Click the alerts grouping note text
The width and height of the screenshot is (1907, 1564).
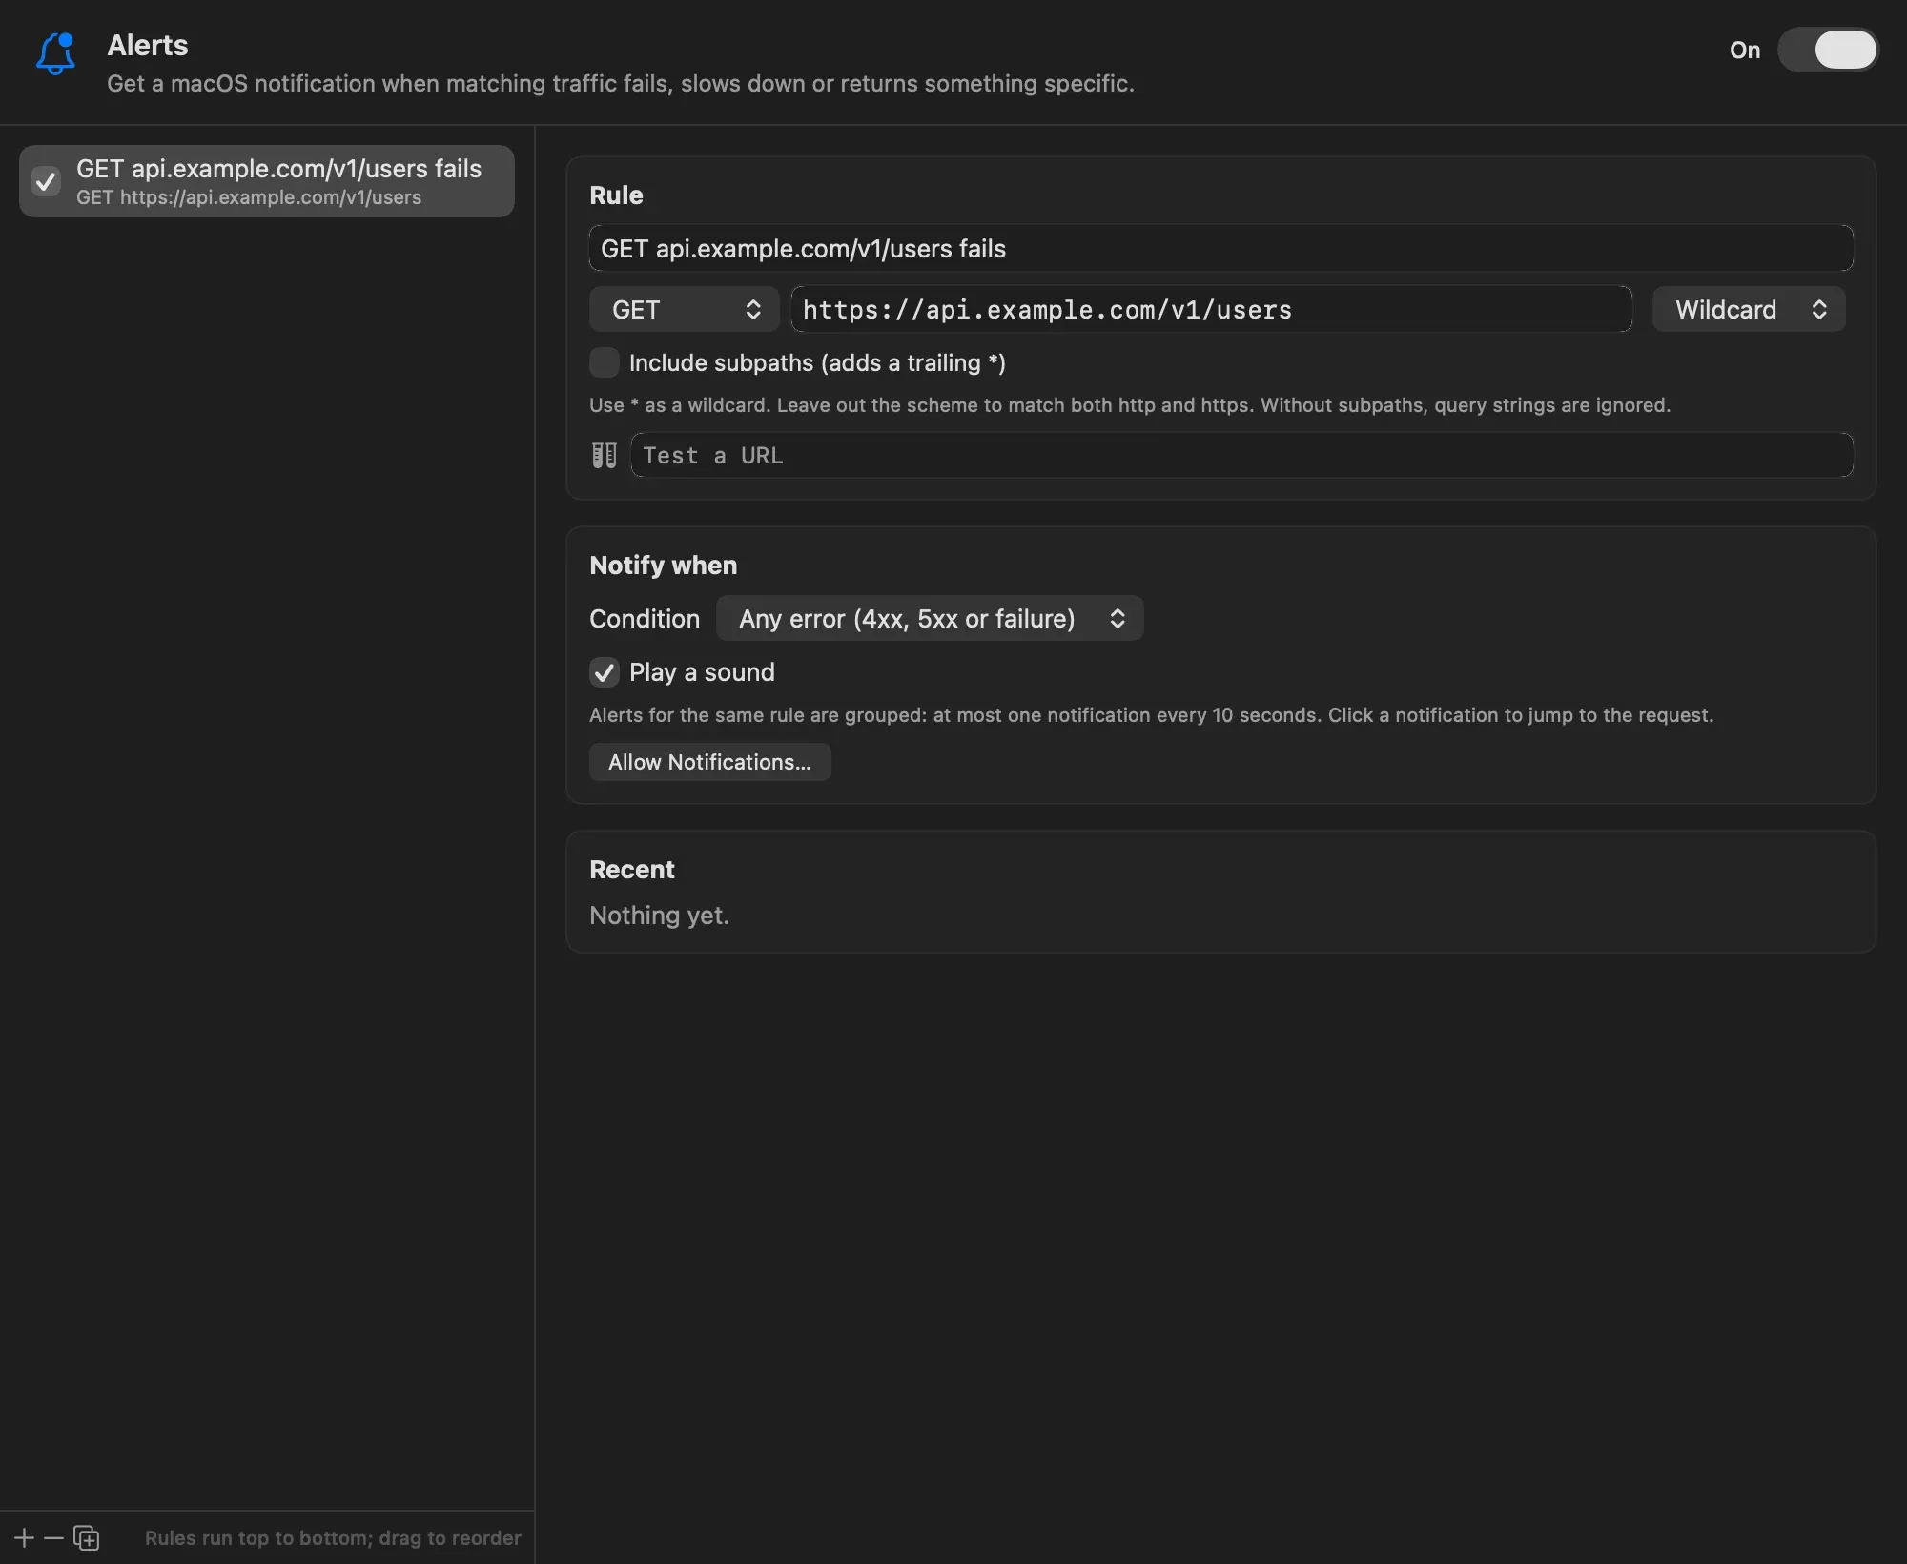click(1152, 715)
